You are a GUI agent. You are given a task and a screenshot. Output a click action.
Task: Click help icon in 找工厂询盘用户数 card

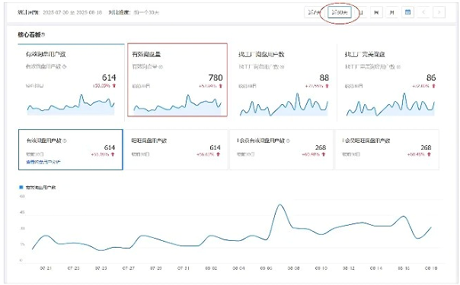pos(282,67)
